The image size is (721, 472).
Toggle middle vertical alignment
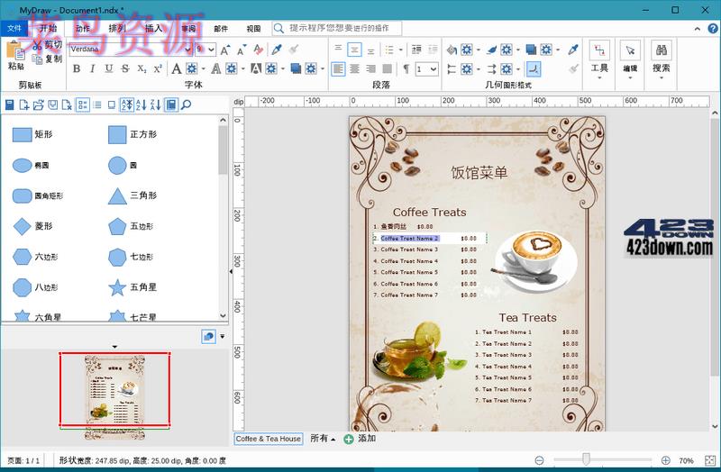[x=354, y=50]
